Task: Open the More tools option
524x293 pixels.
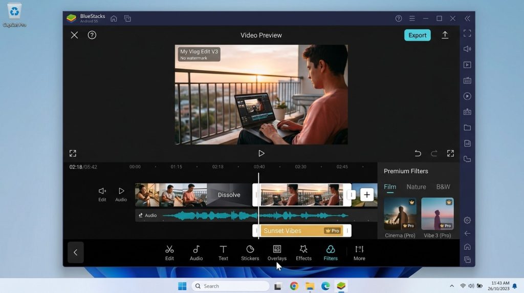Action: [x=359, y=253]
